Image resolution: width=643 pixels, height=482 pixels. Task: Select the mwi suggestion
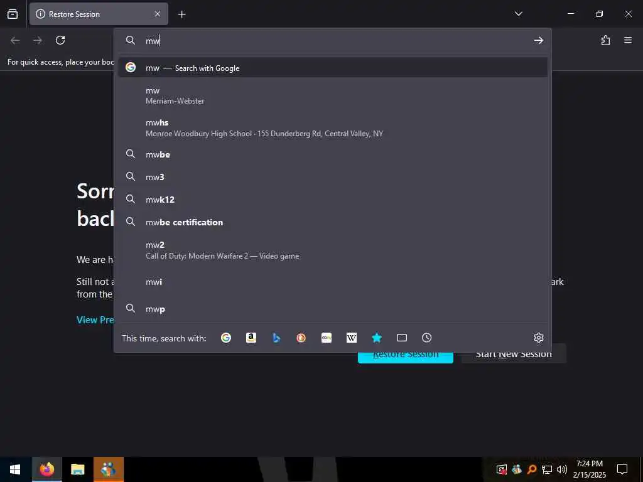point(333,282)
